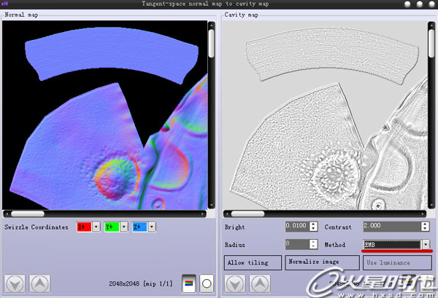
Task: Click the Cavity map preview image
Action: point(325,115)
